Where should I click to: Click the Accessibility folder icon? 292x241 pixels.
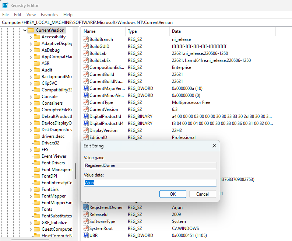(x=37, y=37)
